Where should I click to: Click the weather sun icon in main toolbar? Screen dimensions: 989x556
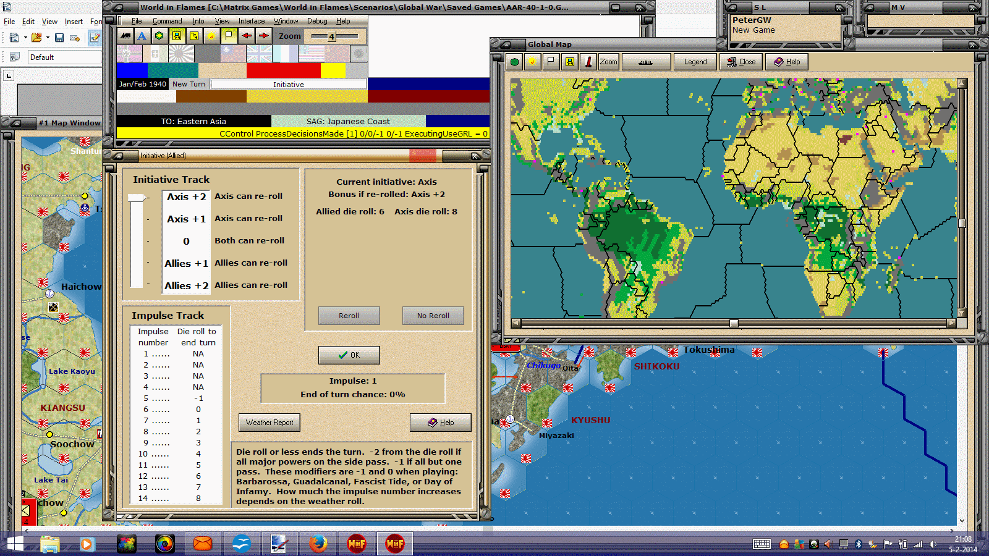211,36
